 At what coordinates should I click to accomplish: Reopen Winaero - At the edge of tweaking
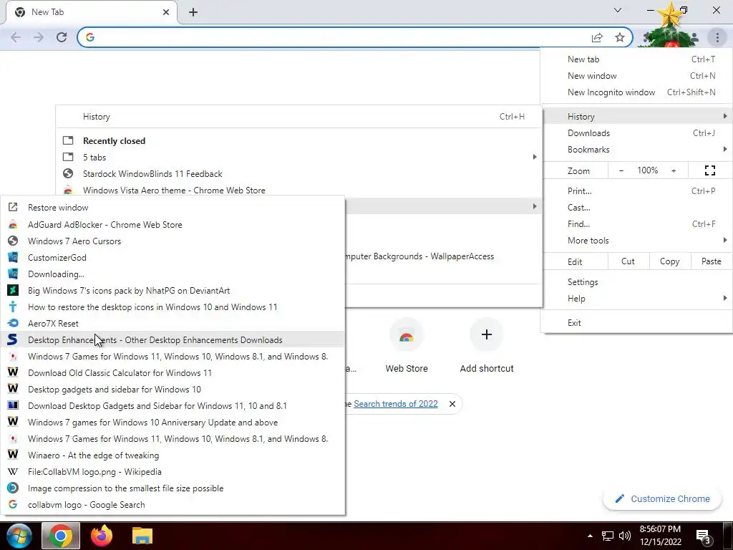click(173, 455)
